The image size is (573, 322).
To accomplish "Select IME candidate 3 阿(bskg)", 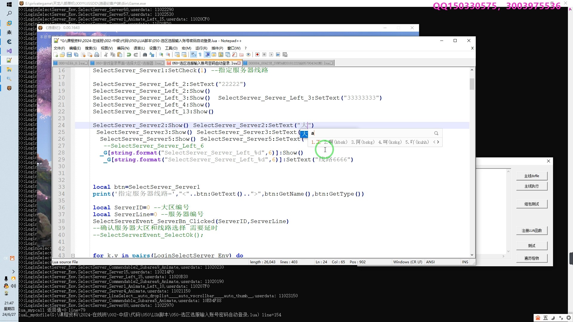I will pos(363,142).
